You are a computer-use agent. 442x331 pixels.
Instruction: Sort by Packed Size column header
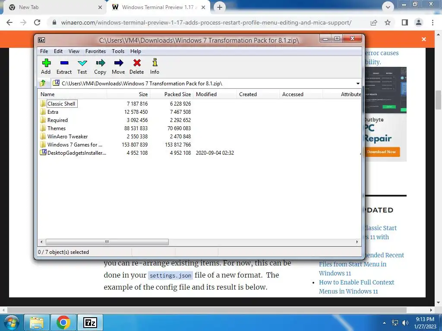(171, 94)
